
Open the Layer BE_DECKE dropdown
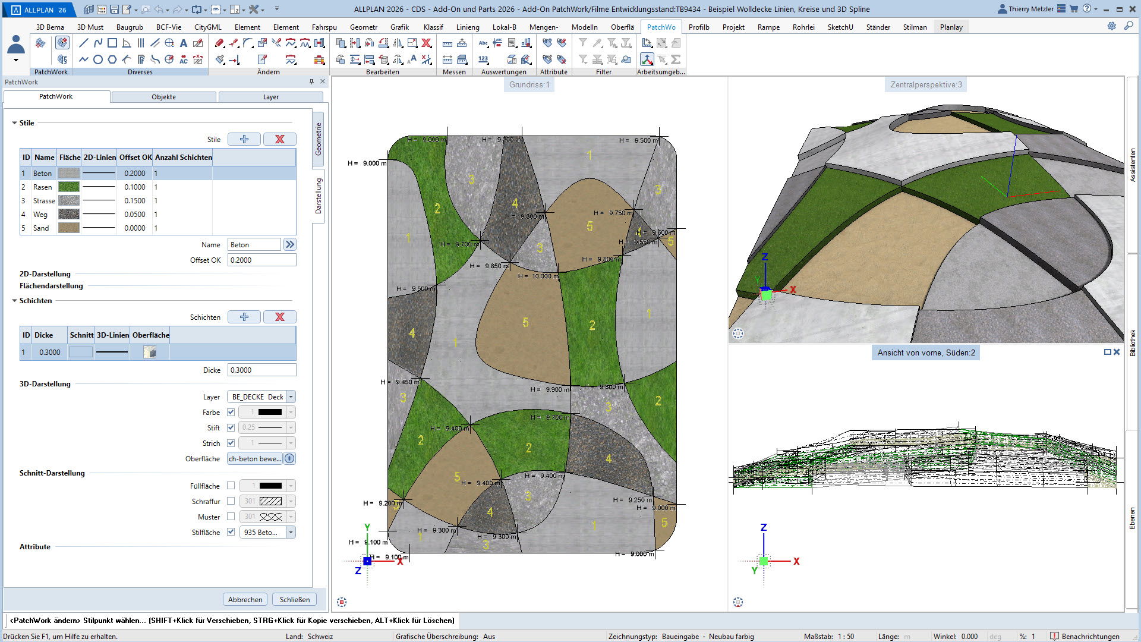[x=291, y=396]
